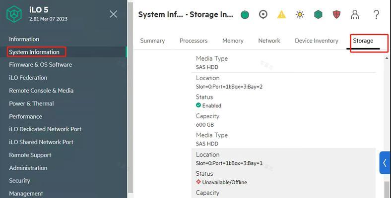
Task: Click the green power status icon
Action: (245, 14)
